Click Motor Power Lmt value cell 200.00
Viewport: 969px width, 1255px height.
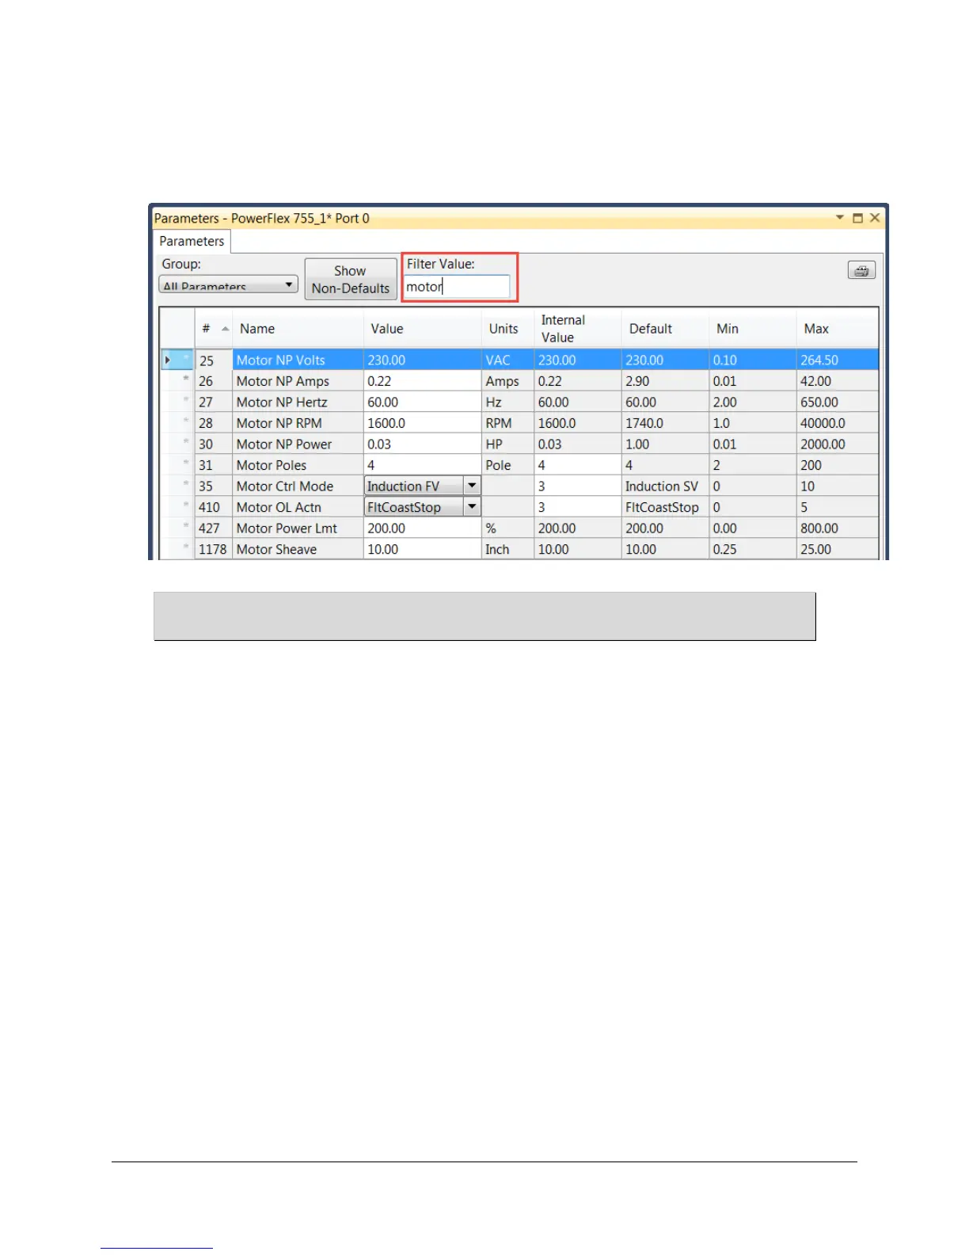click(423, 528)
